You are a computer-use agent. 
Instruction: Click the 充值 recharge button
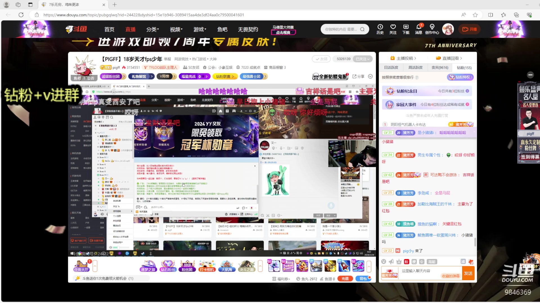pos(345,279)
